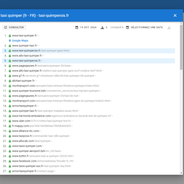Screen dimensions: 184x184
Task: Close the taxi quimper dialog
Action: pos(175,15)
